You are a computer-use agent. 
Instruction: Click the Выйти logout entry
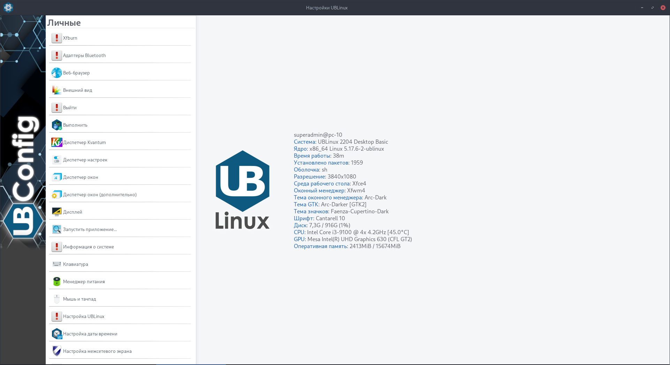(x=70, y=108)
